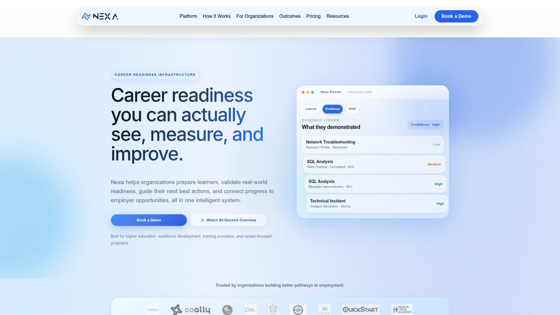The height and width of the screenshot is (315, 560).
Task: Click the Book a Demo button in the header
Action: coord(456,16)
